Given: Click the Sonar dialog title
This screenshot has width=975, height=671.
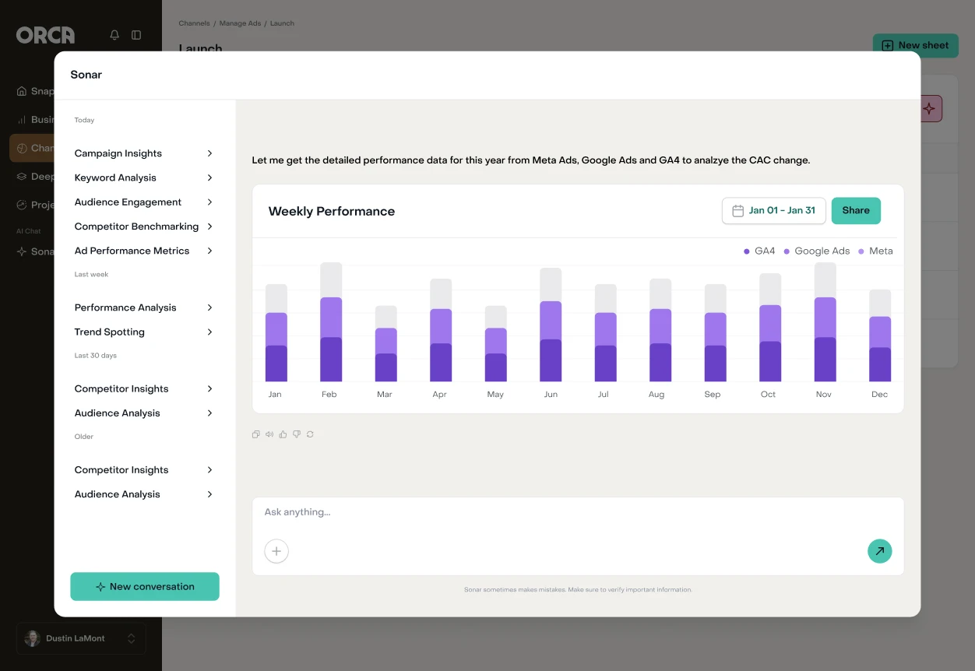Looking at the screenshot, I should point(86,75).
